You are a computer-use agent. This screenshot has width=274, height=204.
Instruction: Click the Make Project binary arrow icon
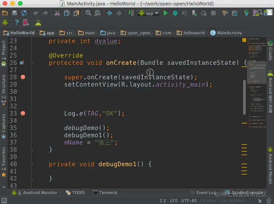tap(131, 13)
